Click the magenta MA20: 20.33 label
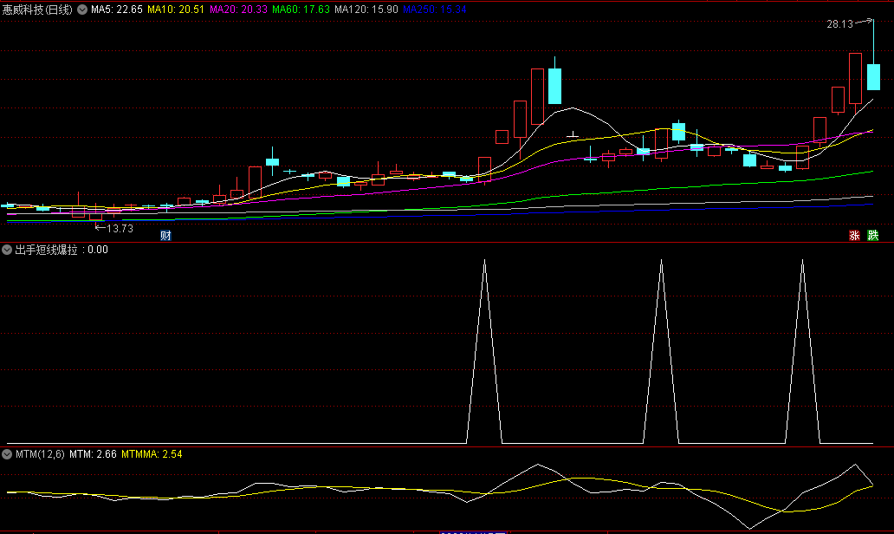The height and width of the screenshot is (534, 894). (238, 10)
